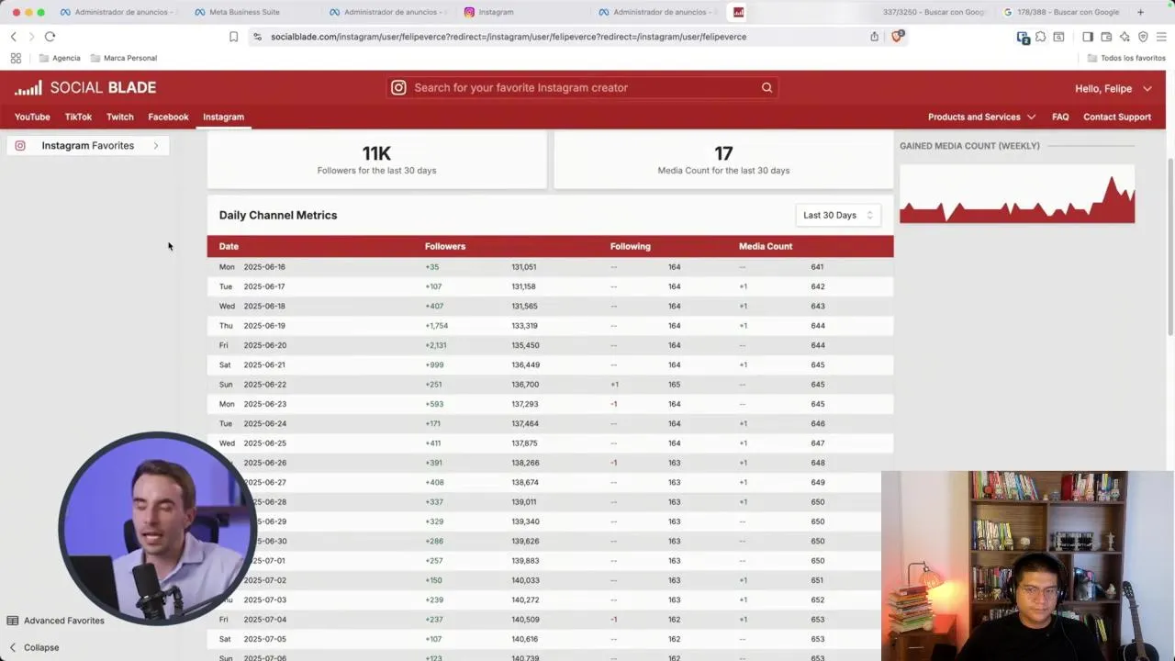
Task: Switch to the Instagram browser tab
Action: (496, 12)
